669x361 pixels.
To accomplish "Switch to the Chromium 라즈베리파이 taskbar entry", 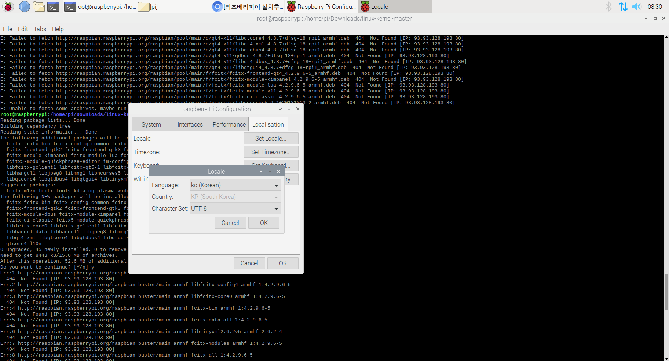I will (x=248, y=7).
